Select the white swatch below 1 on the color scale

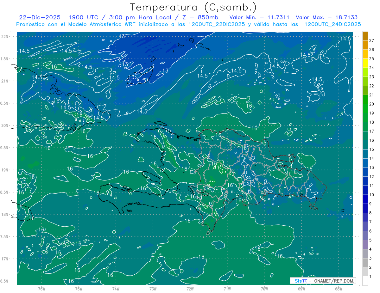pyautogui.click(x=365, y=281)
